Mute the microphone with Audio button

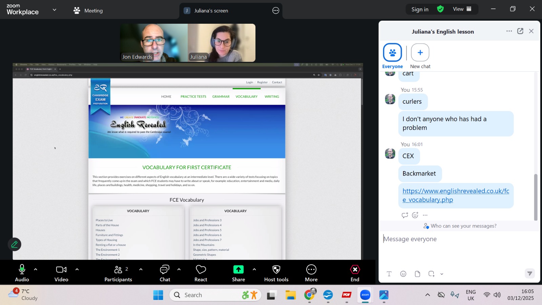click(x=22, y=273)
